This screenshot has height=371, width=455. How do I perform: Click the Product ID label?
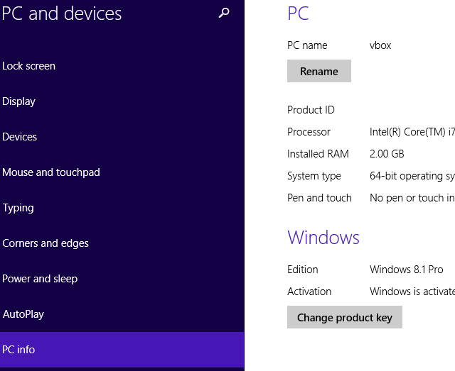[x=311, y=110]
